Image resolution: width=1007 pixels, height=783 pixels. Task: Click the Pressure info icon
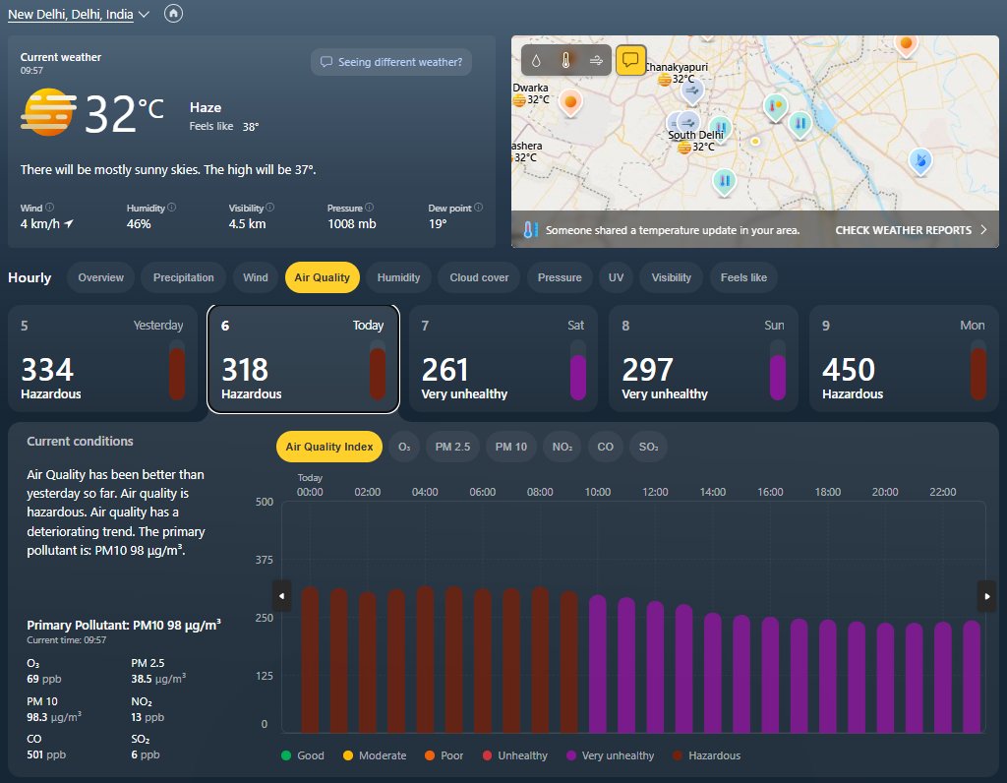coord(370,208)
